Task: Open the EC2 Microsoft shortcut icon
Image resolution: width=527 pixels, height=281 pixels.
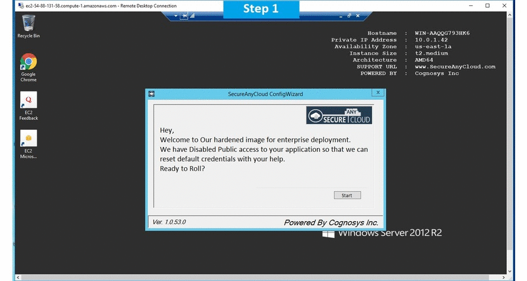Action: click(x=28, y=139)
